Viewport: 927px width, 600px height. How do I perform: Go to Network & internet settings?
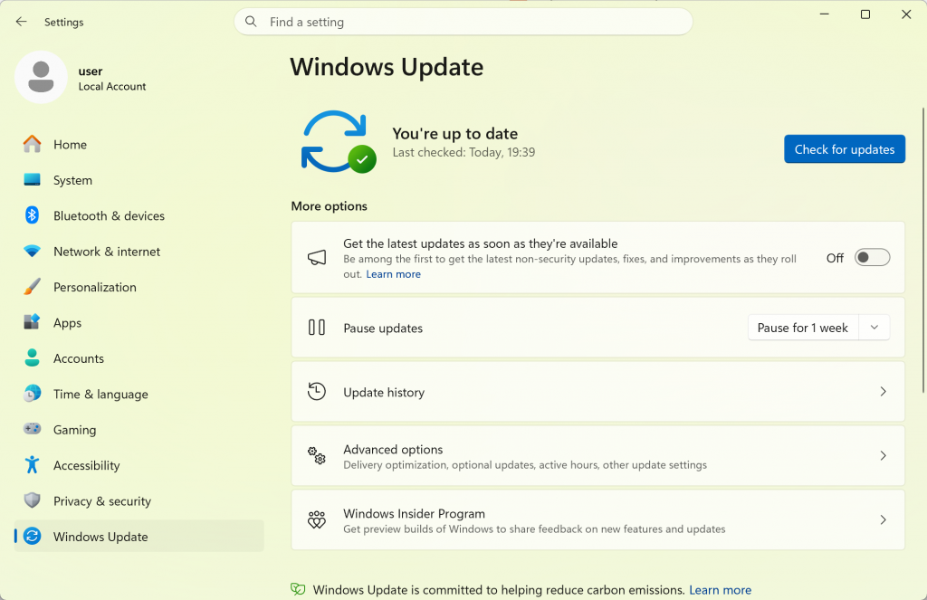coord(139,252)
